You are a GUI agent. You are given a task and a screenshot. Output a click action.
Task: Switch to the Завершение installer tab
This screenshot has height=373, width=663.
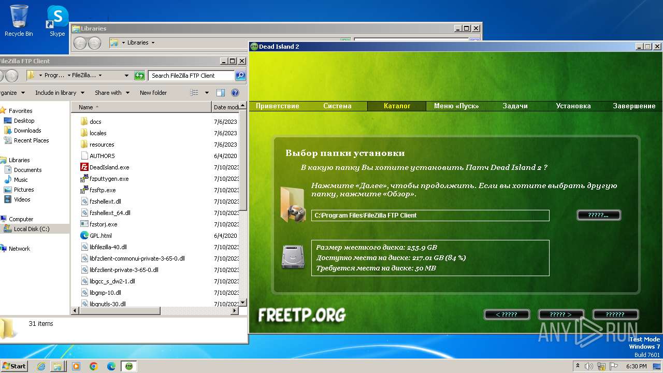(634, 106)
